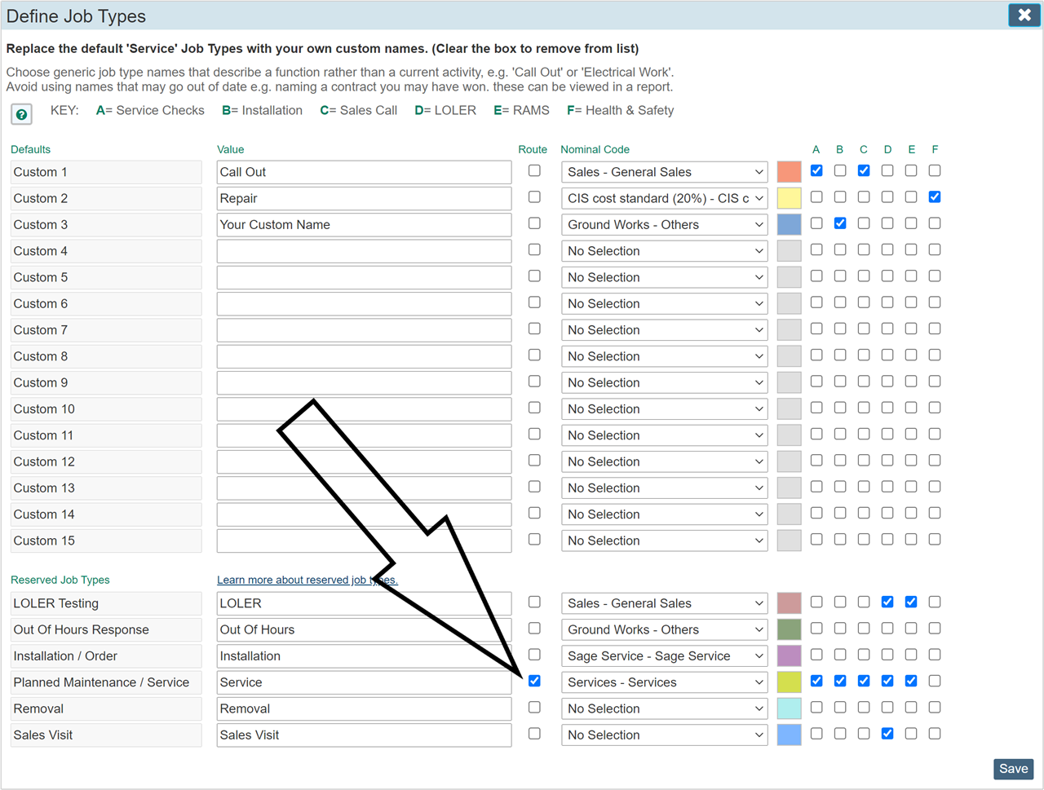The height and width of the screenshot is (790, 1044).
Task: Untick the Route checkbox for Service row
Action: tap(534, 681)
